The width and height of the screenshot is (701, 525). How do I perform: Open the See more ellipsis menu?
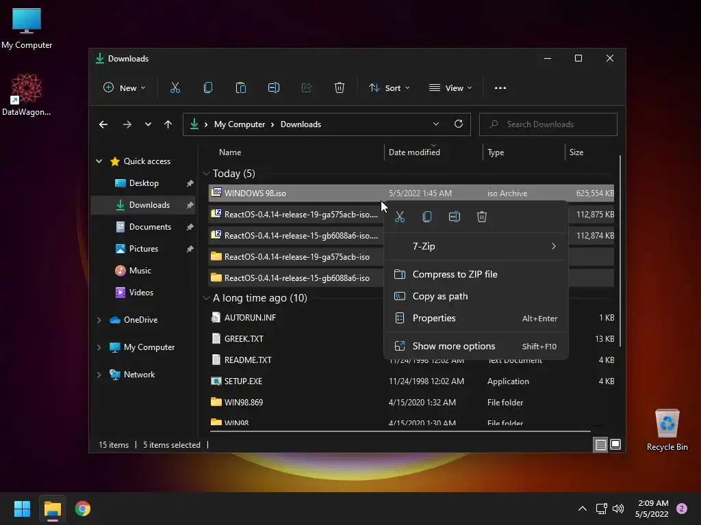coord(500,88)
